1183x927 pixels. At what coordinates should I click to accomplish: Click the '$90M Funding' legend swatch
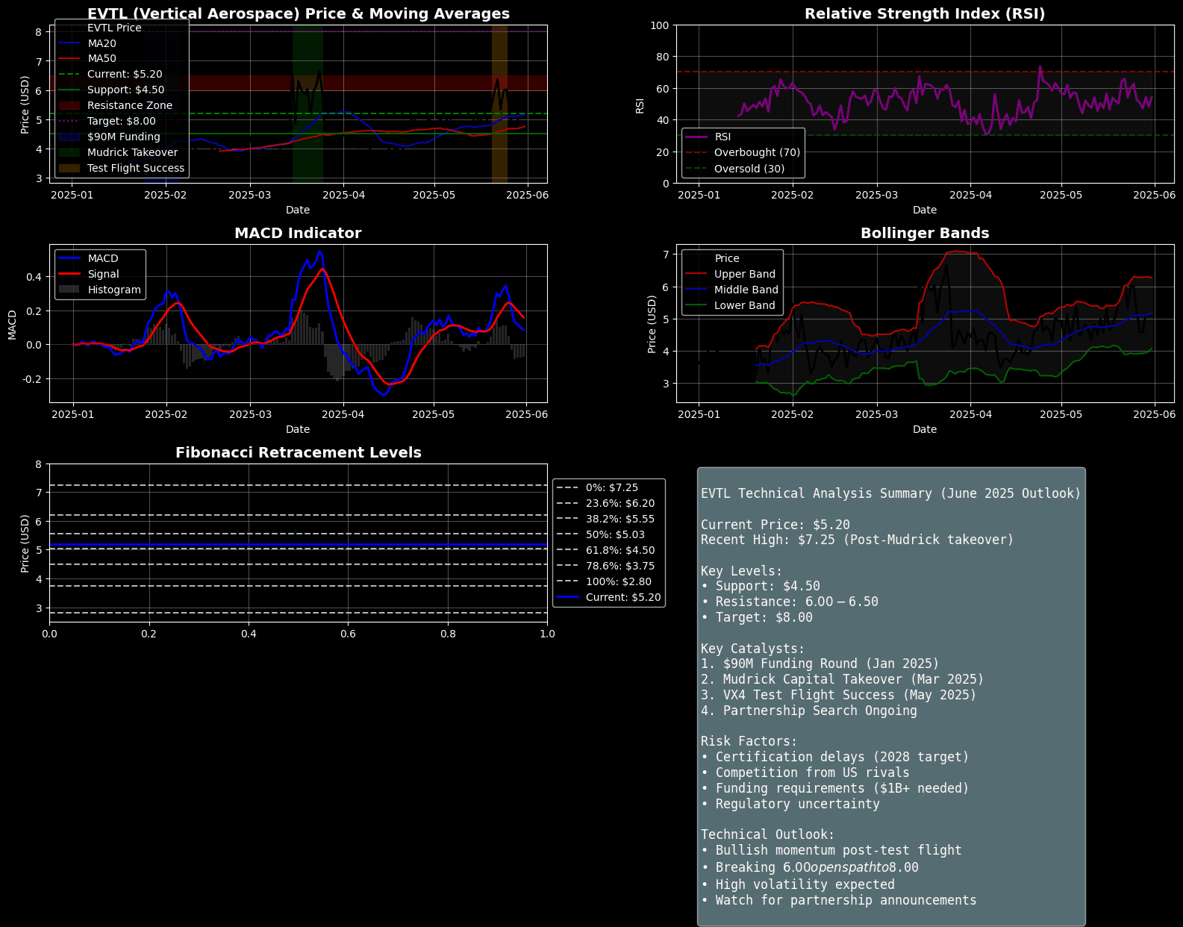69,137
